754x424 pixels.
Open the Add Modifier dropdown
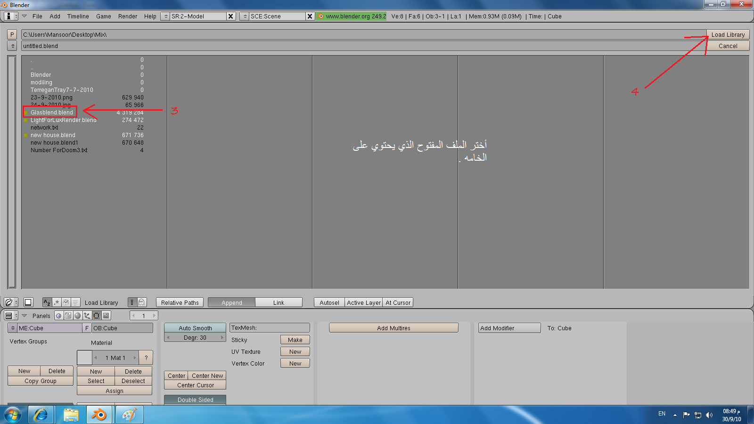click(x=509, y=328)
